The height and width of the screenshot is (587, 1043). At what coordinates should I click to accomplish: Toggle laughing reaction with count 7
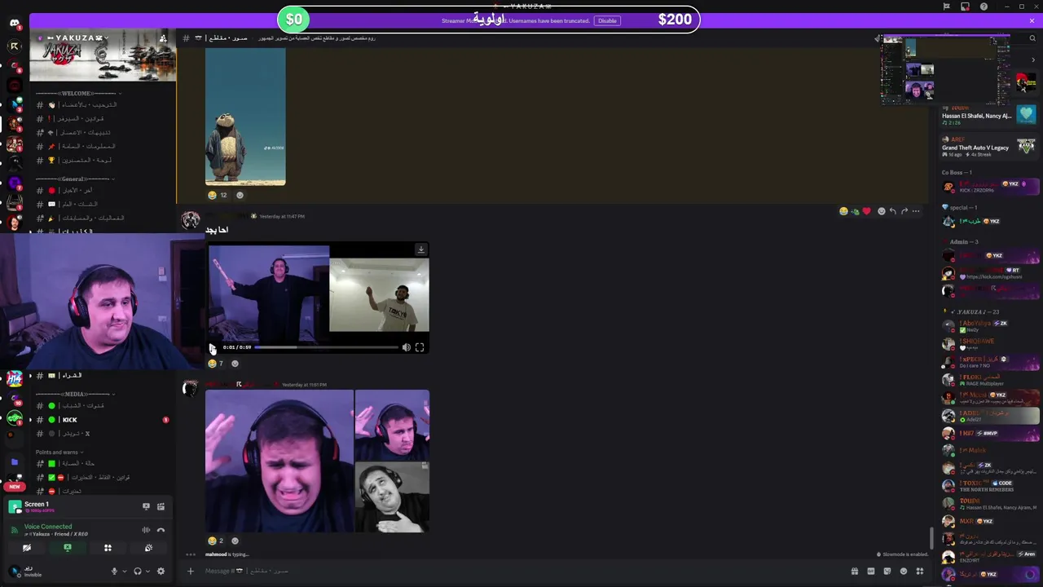(x=216, y=364)
